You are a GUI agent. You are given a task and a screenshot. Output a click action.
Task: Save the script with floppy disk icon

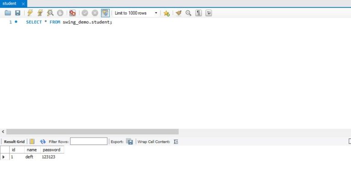click(18, 13)
